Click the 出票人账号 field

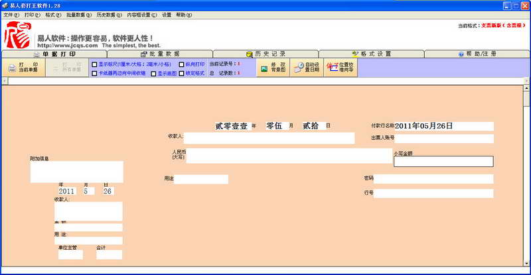(x=444, y=138)
